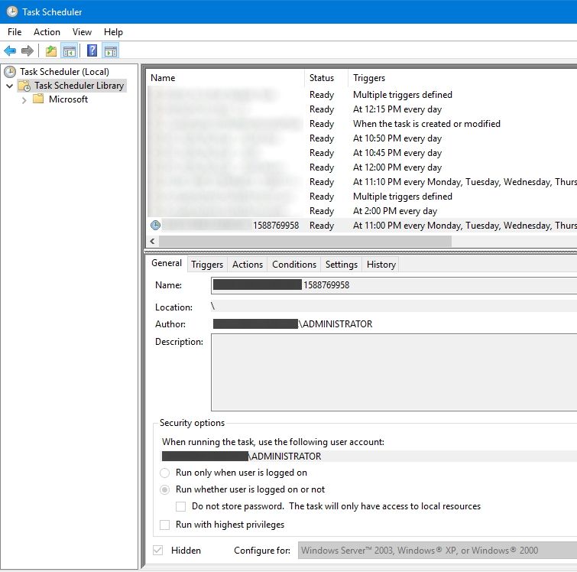Click the Task Scheduler Library folder icon
Viewport: 577px width, 572px height.
pyautogui.click(x=24, y=86)
